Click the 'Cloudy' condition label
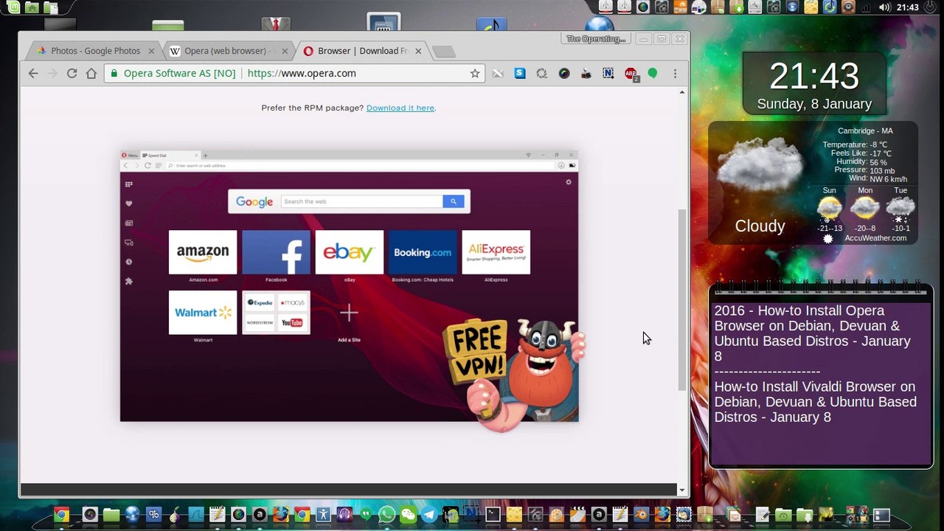 pos(760,226)
